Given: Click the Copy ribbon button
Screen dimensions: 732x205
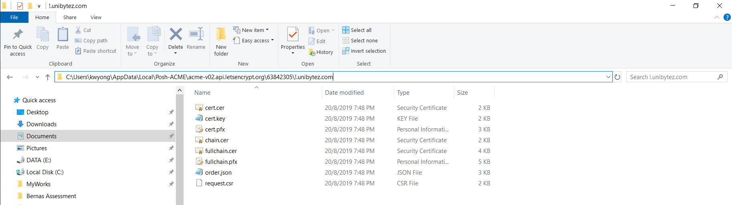Looking at the screenshot, I should tap(42, 39).
